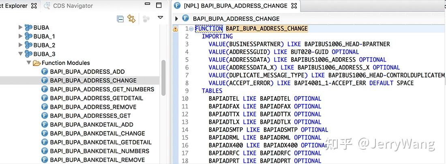Image resolution: width=446 pixels, height=164 pixels.
Task: Open BAPI_BUPA_ADDRESS_REMOVE function module
Action: tap(93, 107)
